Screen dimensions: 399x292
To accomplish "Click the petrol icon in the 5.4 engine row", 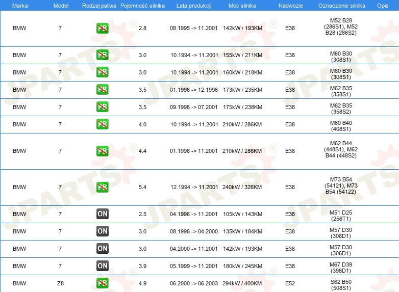I will click(102, 188).
